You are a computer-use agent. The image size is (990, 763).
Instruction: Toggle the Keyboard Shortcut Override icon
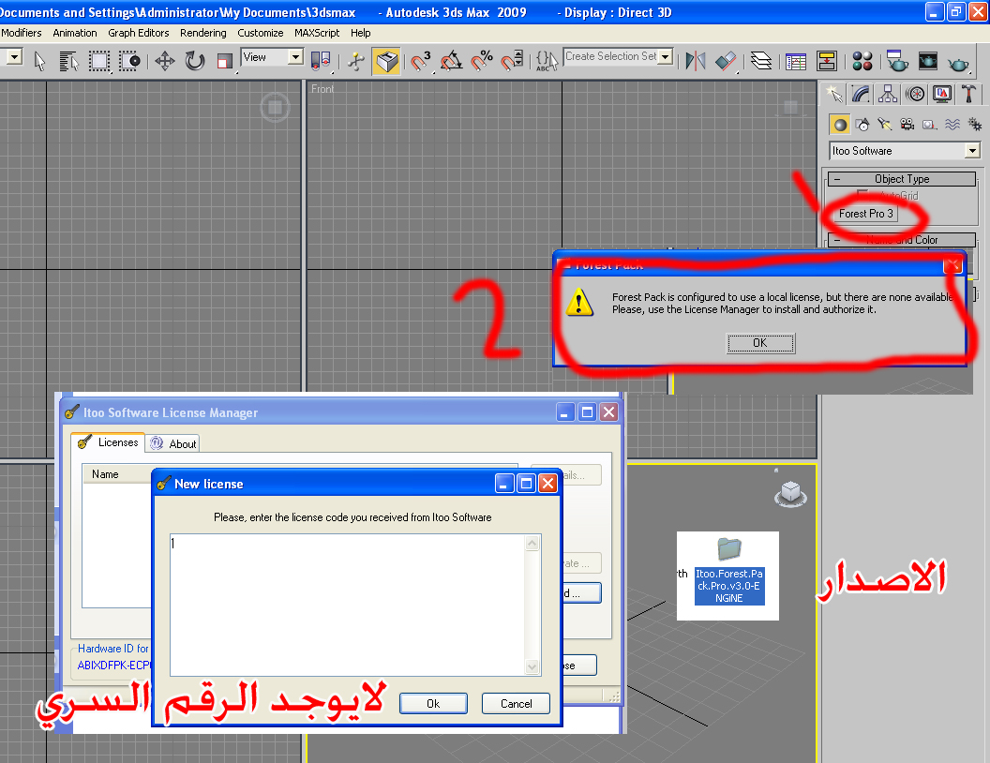point(386,61)
